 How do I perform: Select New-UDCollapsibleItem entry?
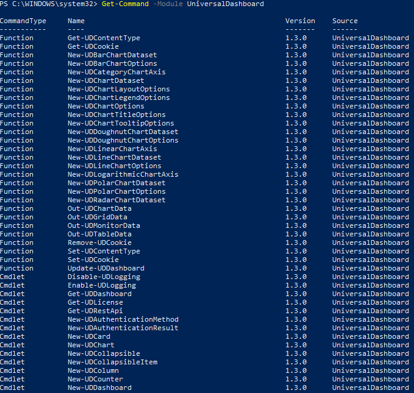(x=112, y=362)
